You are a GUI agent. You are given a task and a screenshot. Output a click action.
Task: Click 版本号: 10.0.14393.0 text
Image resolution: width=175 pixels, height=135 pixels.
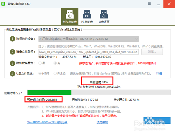pos(97,57)
